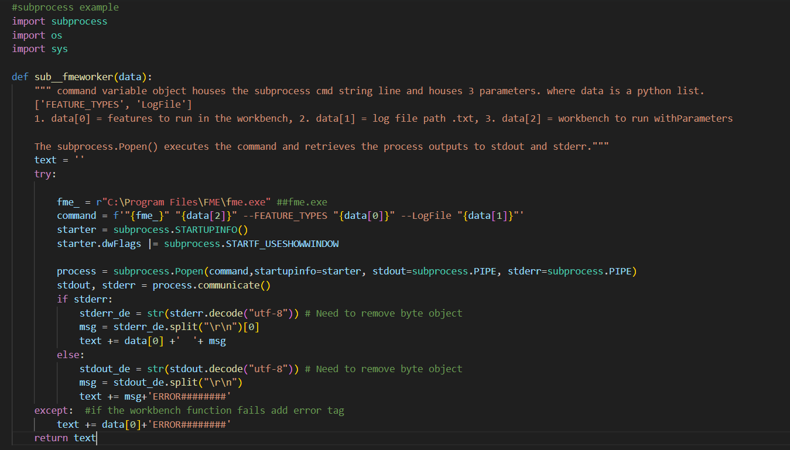Click 'process.communicate()' call
Image resolution: width=790 pixels, height=450 pixels.
(211, 285)
